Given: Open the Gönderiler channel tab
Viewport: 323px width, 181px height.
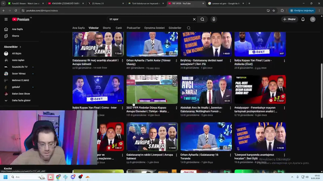Looking at the screenshot, I should tap(175, 28).
